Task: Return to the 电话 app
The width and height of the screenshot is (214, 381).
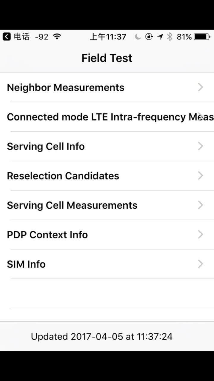Action: tap(16, 37)
